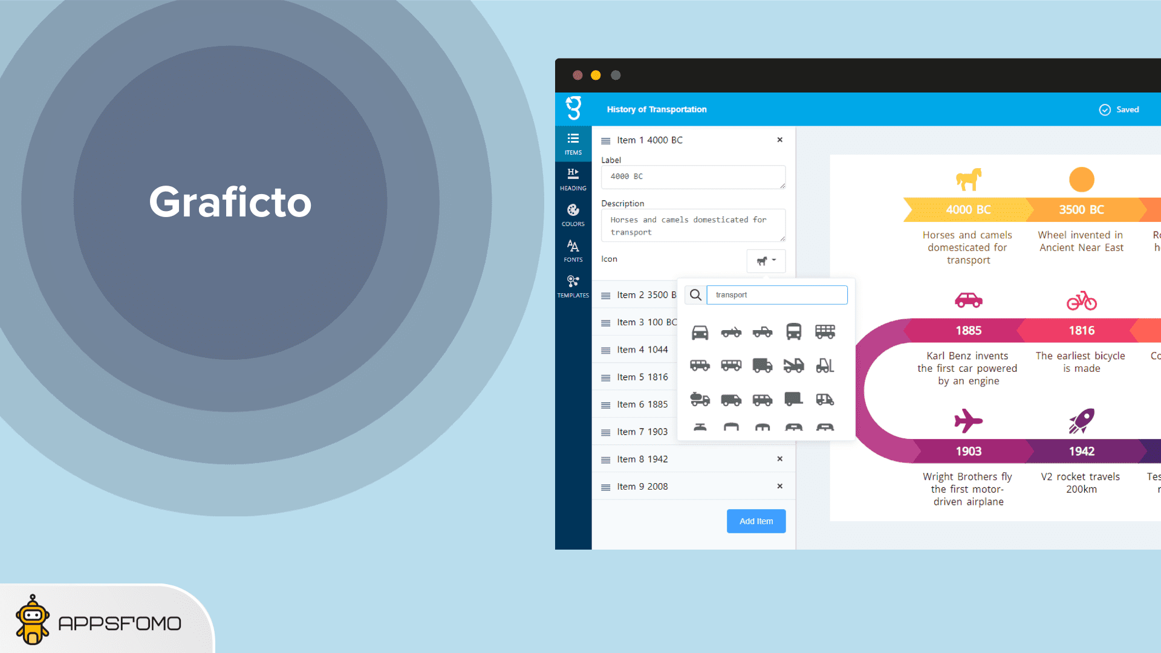
Task: Select the tanker truck icon
Action: point(700,399)
